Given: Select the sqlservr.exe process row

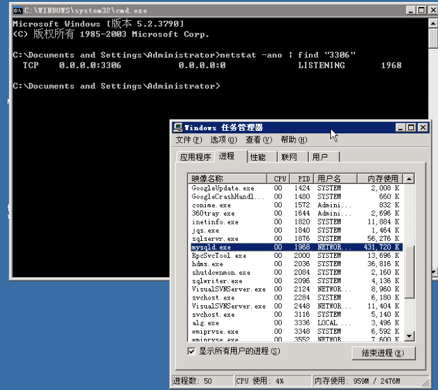Looking at the screenshot, I should pyautogui.click(x=215, y=239).
